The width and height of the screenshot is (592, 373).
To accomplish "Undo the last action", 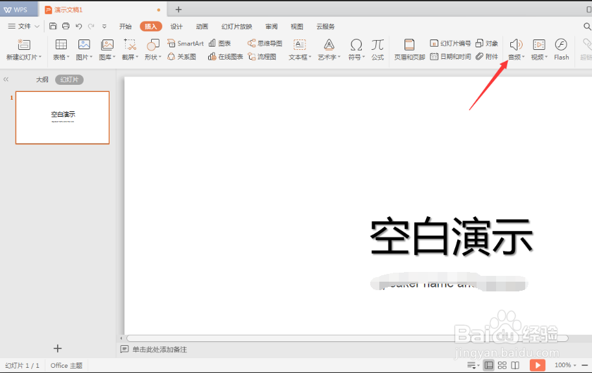I will coord(78,26).
